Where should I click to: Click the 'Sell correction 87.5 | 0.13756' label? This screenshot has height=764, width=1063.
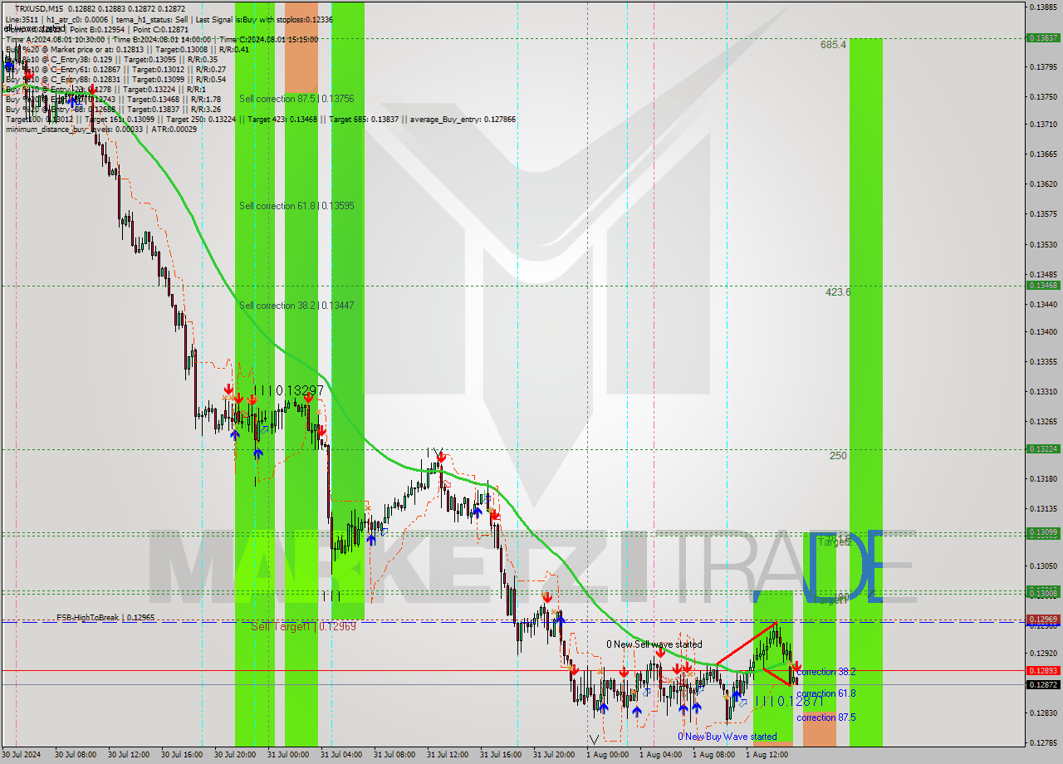pyautogui.click(x=296, y=99)
